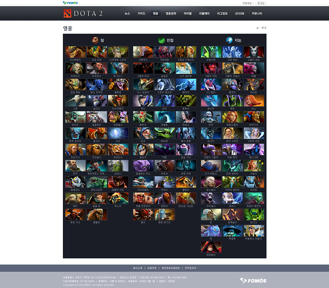Screen dimensions: 329x288
Task: Open the 리플레이 menu item
Action: tap(204, 13)
